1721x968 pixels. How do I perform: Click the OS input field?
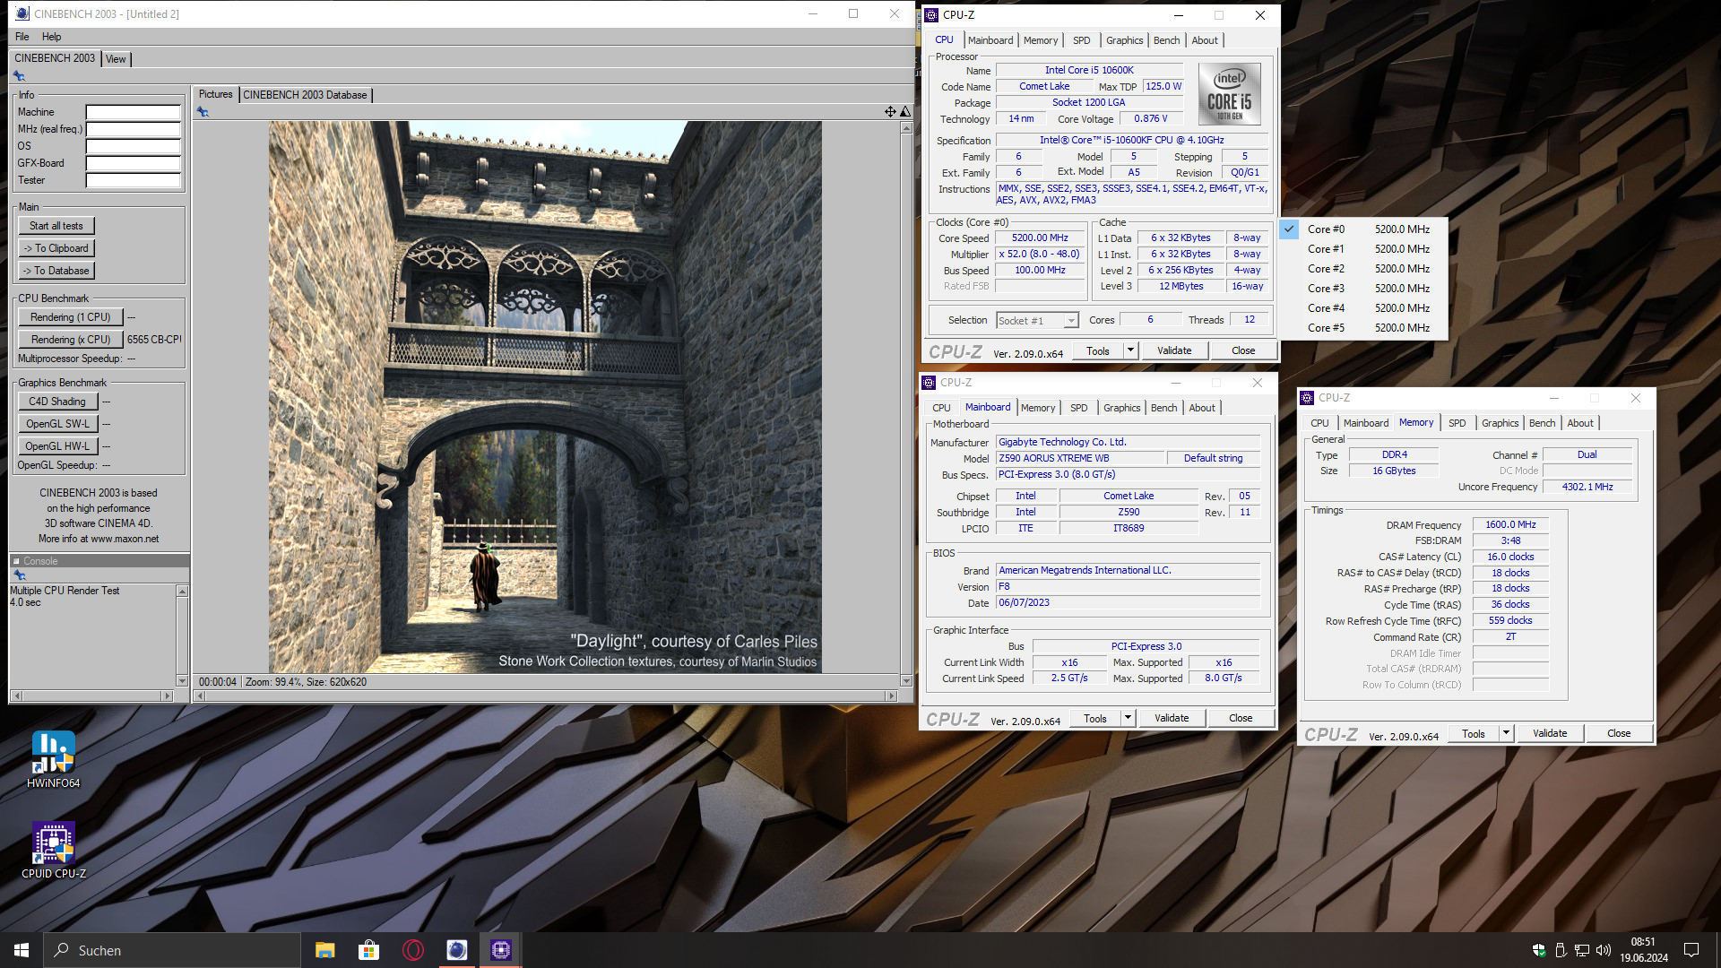[x=133, y=147]
